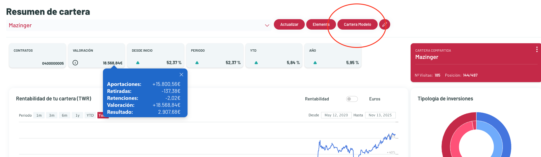Select the 6m period option
The image size is (541, 157).
coord(64,116)
